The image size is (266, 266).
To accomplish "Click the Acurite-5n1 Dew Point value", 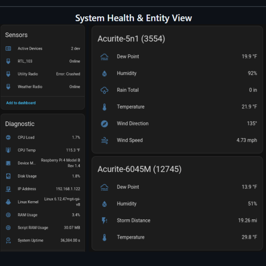I will pos(249,57).
